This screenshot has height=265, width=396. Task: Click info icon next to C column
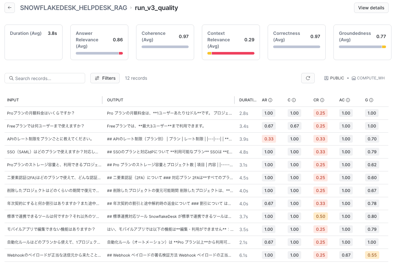[294, 100]
